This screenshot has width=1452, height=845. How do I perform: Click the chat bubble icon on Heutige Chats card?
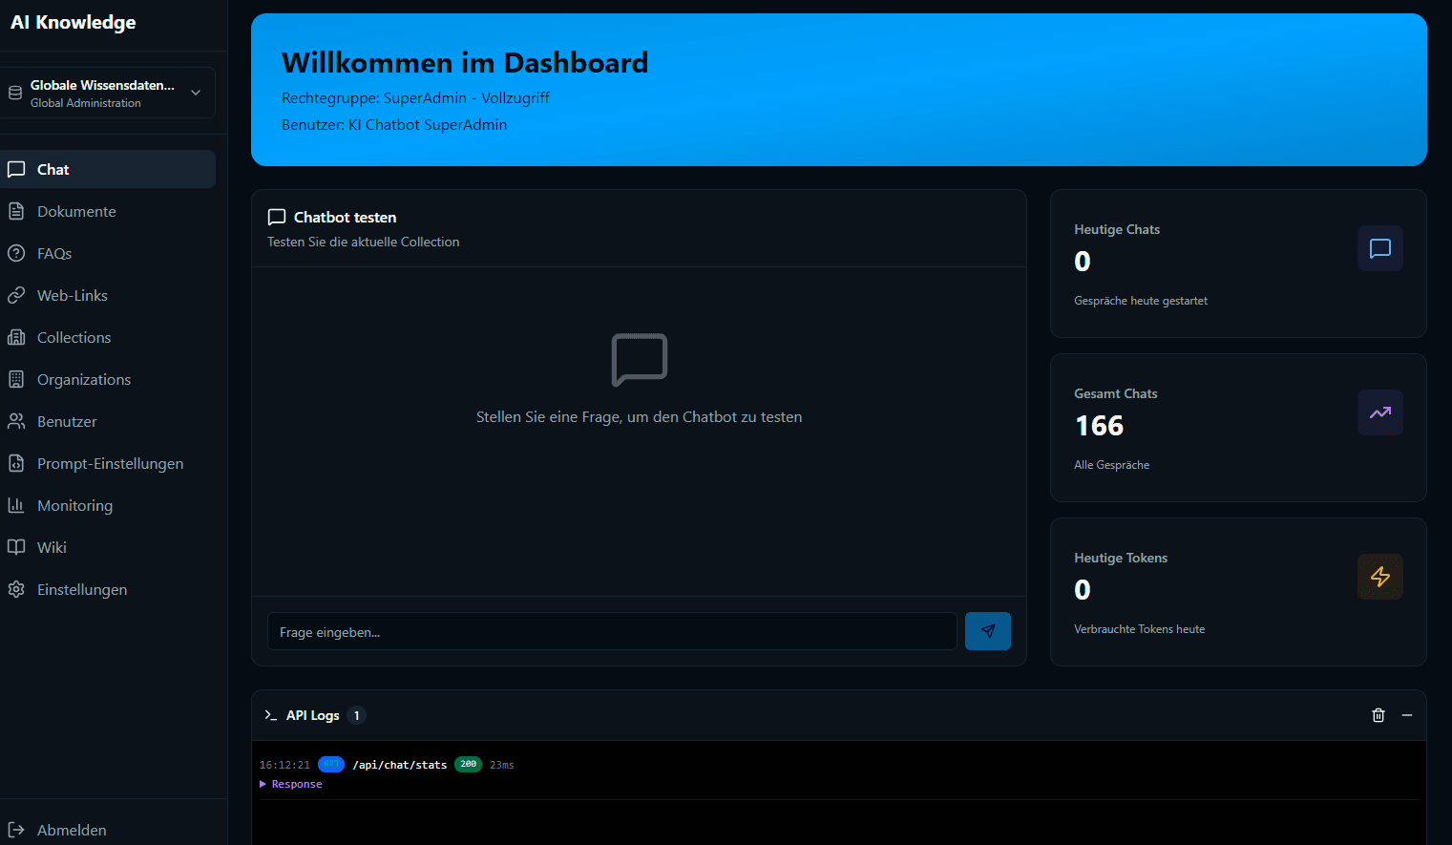[1380, 248]
